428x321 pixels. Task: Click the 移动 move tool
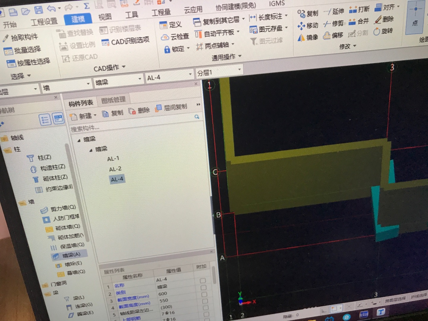pos(308,26)
